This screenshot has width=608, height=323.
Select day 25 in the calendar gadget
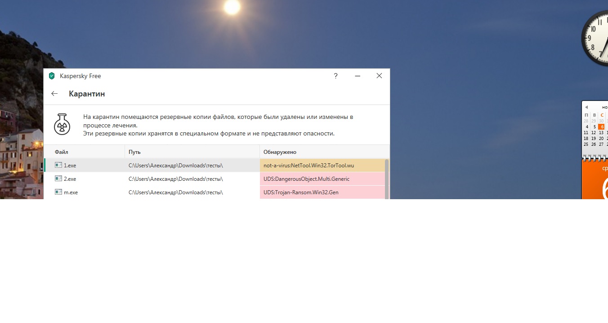click(x=586, y=144)
